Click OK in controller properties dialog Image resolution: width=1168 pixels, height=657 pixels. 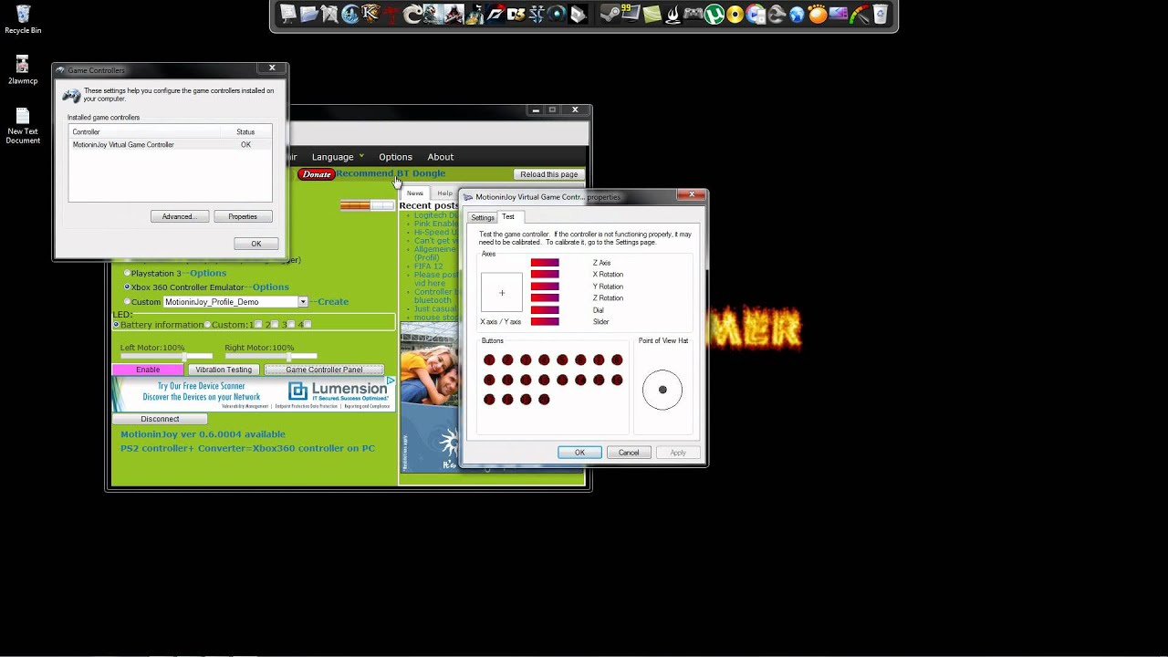click(579, 453)
